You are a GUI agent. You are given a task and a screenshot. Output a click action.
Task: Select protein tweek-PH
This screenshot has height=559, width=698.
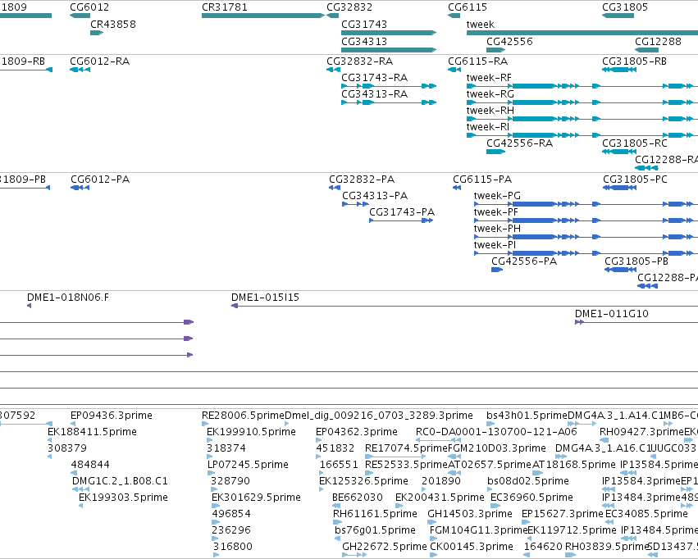click(586, 237)
